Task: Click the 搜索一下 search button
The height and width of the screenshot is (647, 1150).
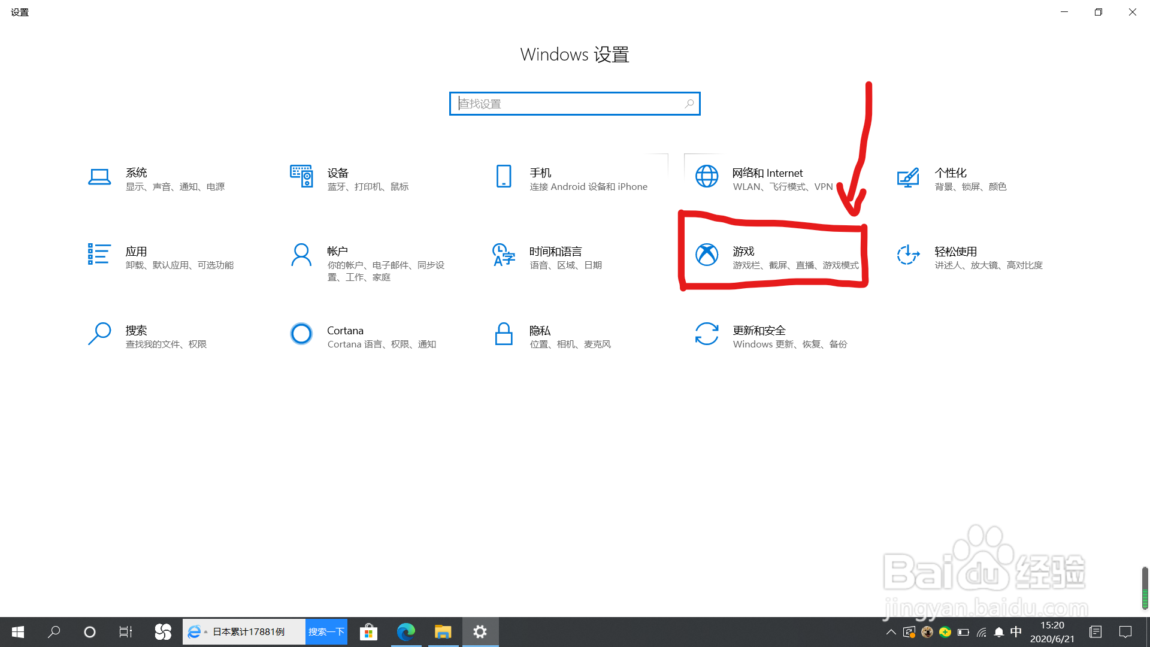Action: 326,631
